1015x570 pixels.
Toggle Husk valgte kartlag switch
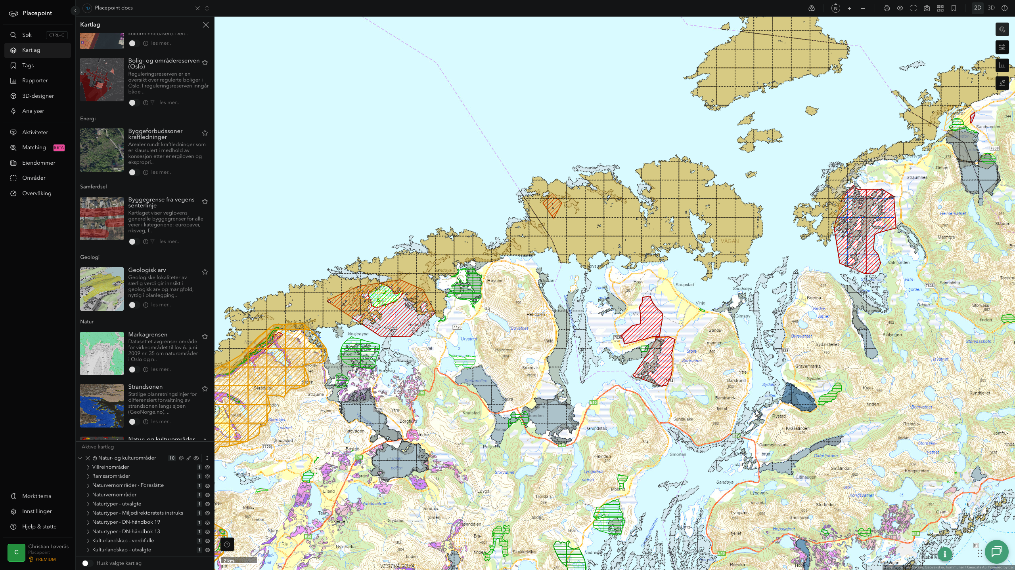point(87,563)
